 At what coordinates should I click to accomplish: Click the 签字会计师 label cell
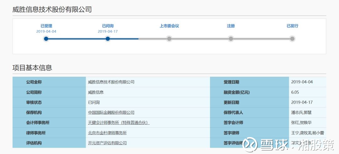coord(250,122)
